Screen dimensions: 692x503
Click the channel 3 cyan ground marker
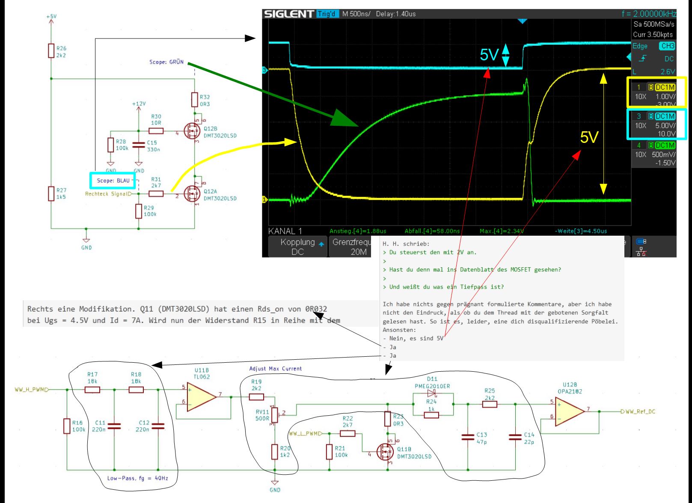pos(264,70)
